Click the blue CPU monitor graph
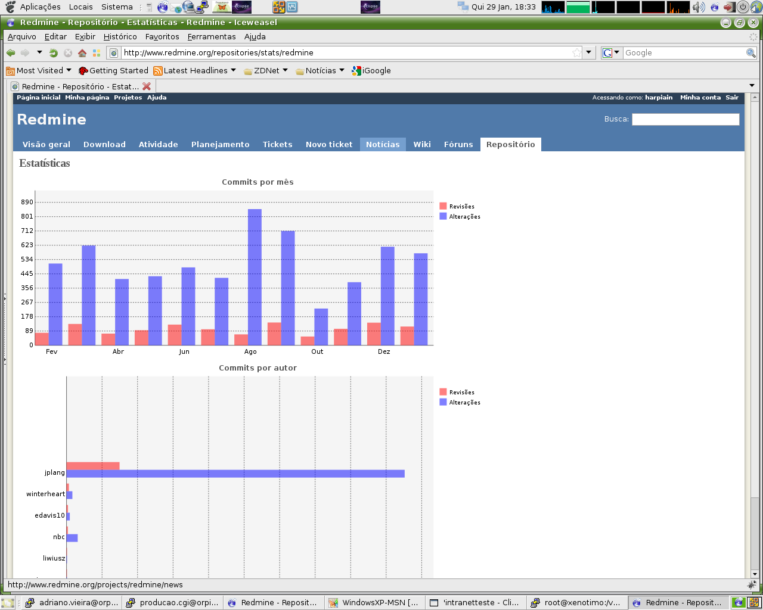 point(553,7)
